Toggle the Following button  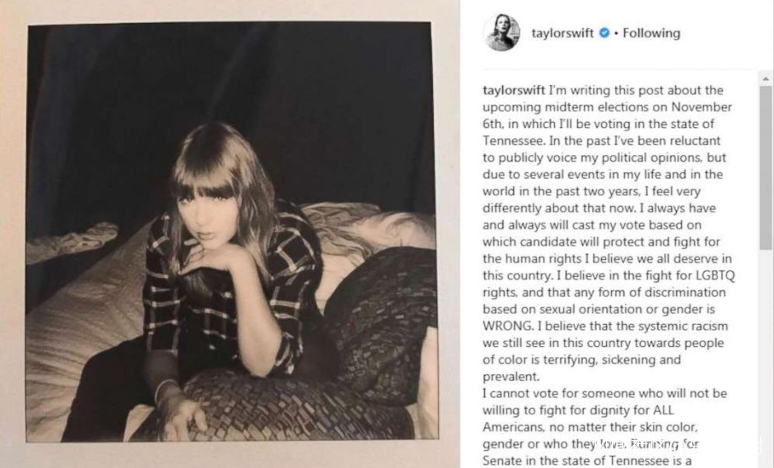651,33
